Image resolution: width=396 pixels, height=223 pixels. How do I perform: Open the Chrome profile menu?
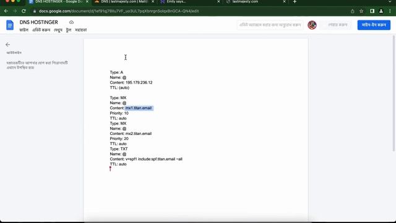pos(381,11)
